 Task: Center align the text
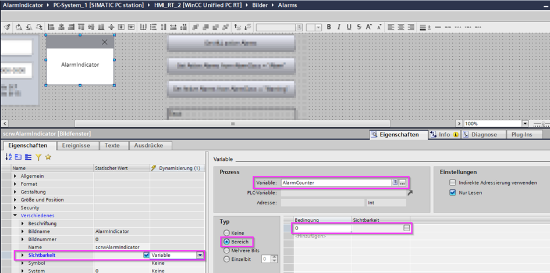tap(401, 27)
